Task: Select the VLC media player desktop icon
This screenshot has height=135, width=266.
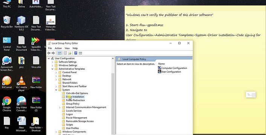Action: pos(21,84)
